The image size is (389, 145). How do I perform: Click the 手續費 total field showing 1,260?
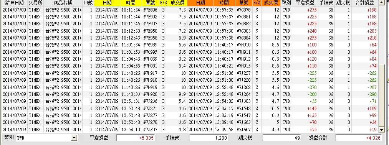pyautogui.click(x=209, y=138)
